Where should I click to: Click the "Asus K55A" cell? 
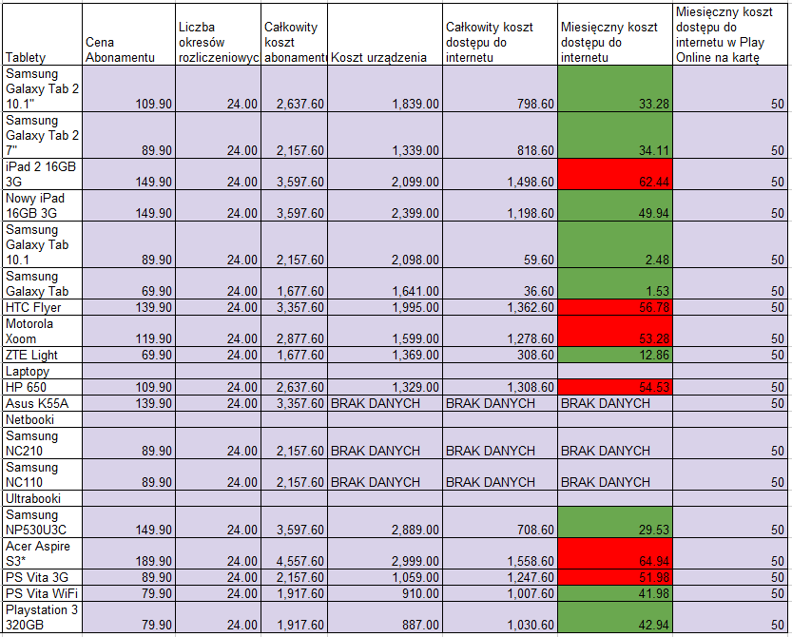43,403
